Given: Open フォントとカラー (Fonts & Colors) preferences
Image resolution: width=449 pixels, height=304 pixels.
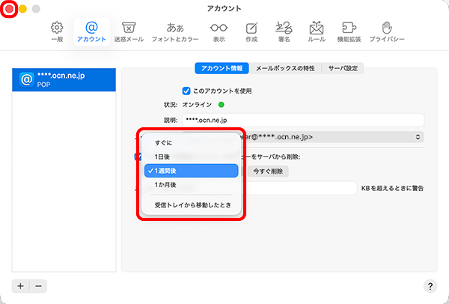Looking at the screenshot, I should point(176,31).
